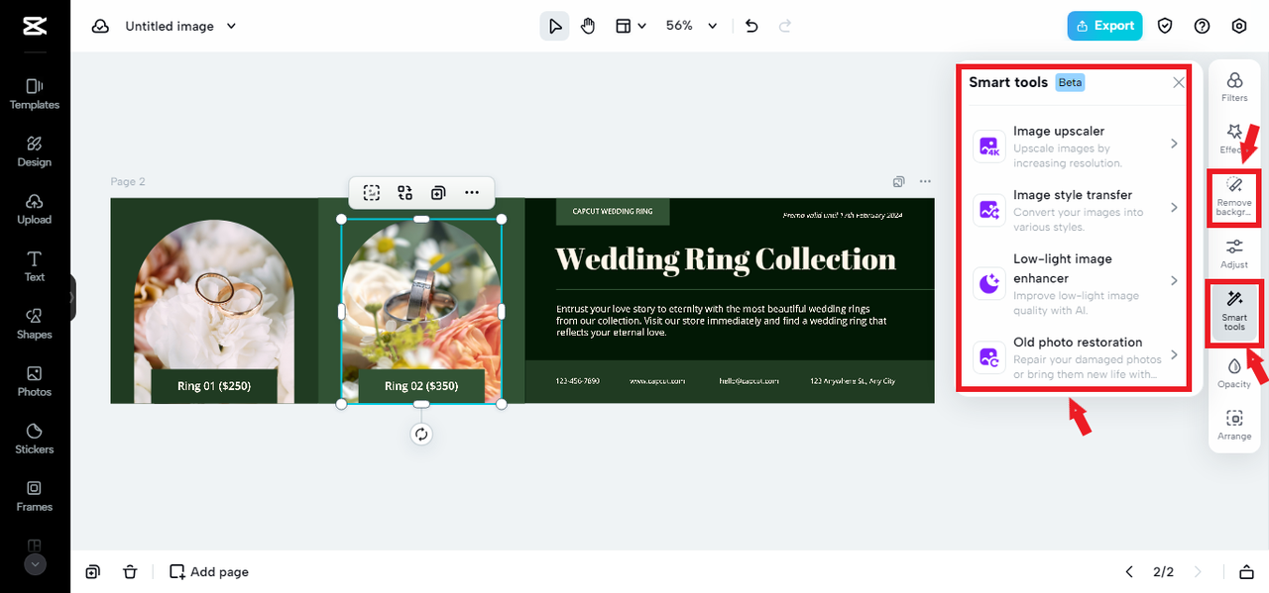Open the Adjust tool
The width and height of the screenshot is (1269, 593).
point(1234,253)
